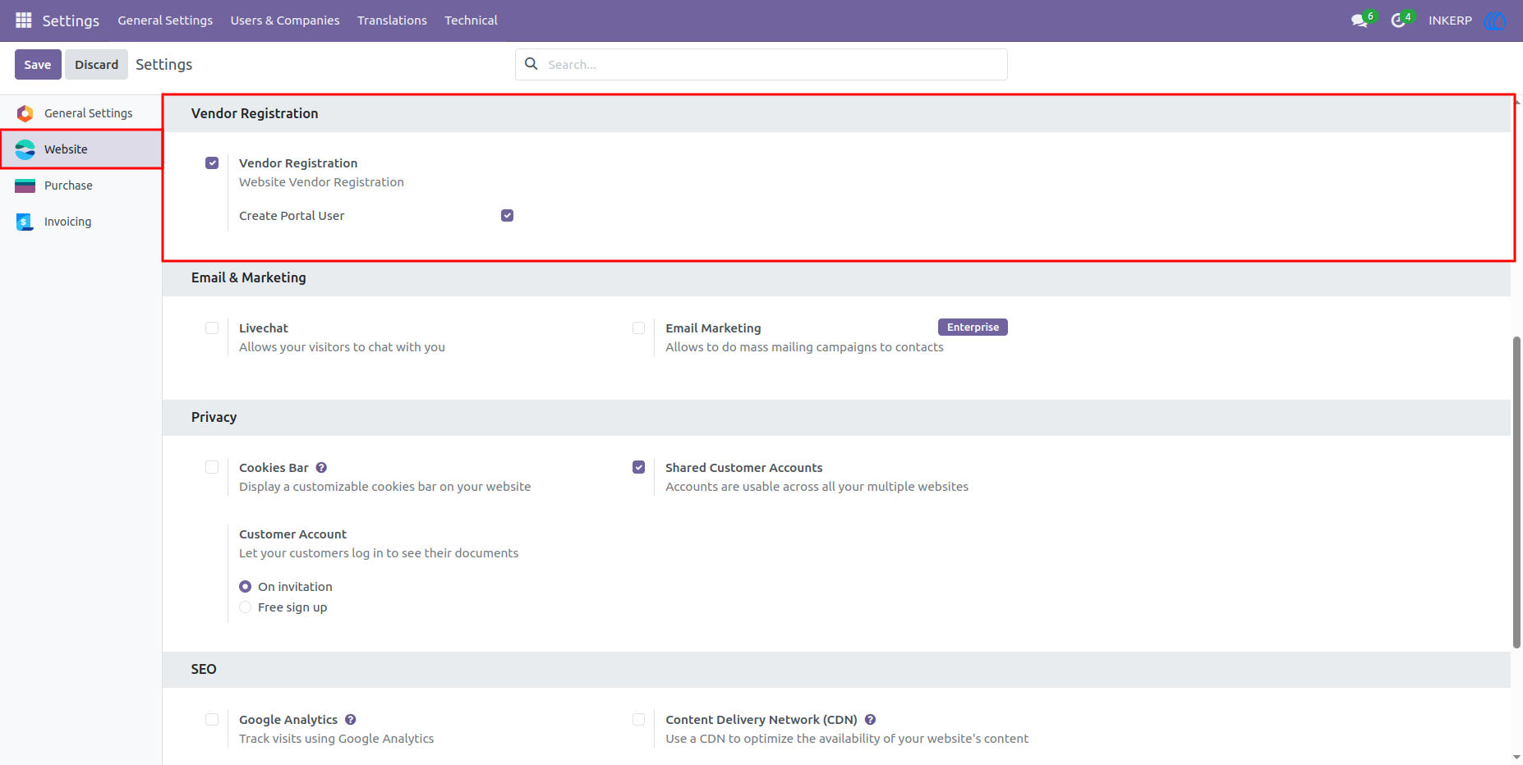This screenshot has height=765, width=1523.
Task: Click the Purchase module icon
Action: (x=25, y=186)
